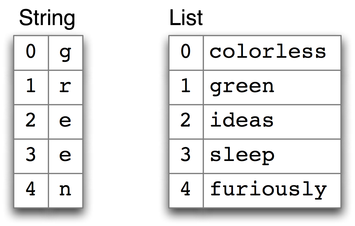
Task: Click index 1 cell in String table
Action: (x=31, y=87)
